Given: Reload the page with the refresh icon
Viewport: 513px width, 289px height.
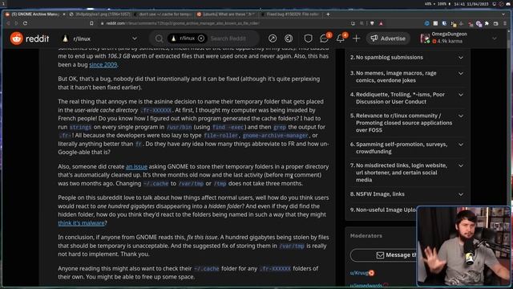Looking at the screenshot, I should (25, 23).
